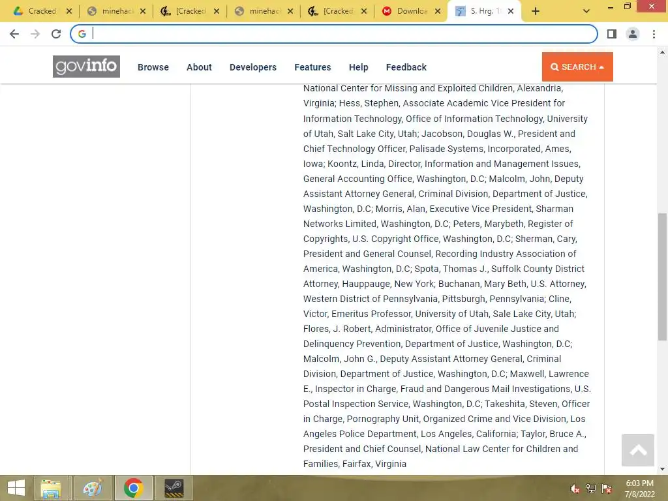The height and width of the screenshot is (501, 668).
Task: Minimize the Chrome window
Action: [x=610, y=7]
